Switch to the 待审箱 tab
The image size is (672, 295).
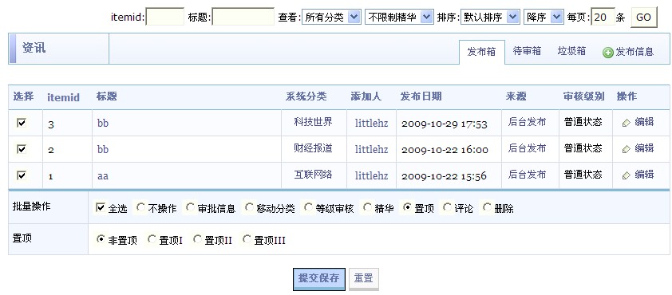tap(527, 51)
